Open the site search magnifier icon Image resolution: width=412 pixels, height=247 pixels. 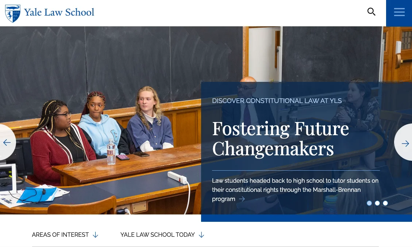click(371, 12)
